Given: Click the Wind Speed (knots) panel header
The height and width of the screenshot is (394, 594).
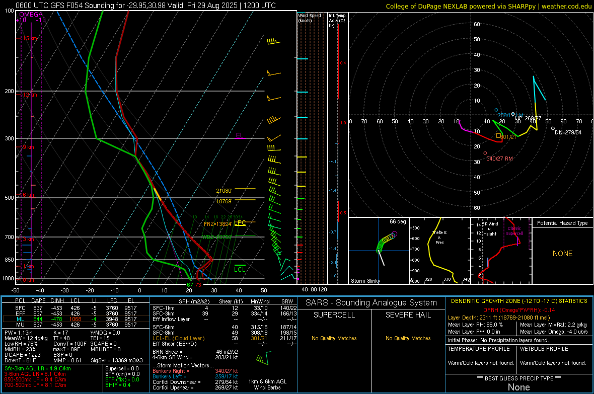Looking at the screenshot, I should tap(310, 18).
